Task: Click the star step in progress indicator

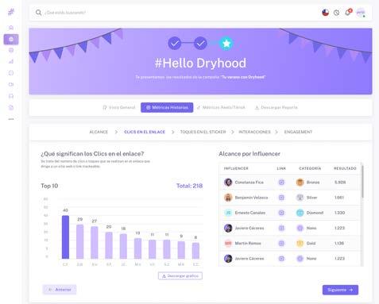Action: [226, 43]
